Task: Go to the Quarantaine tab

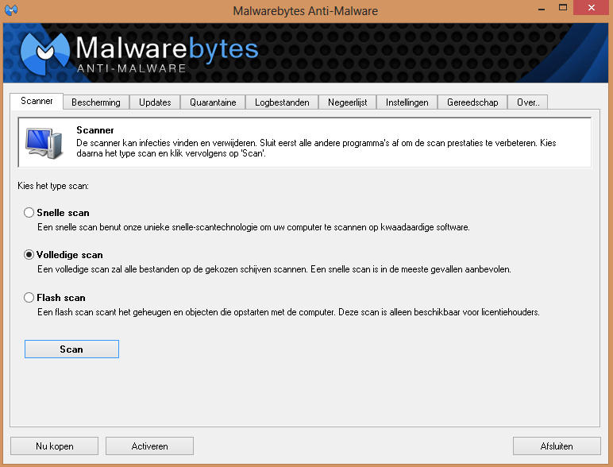Action: click(213, 102)
